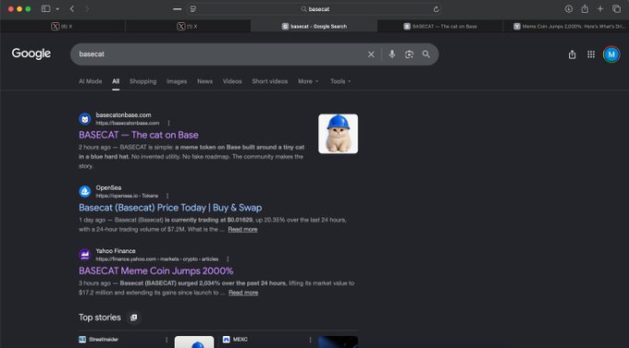Search by image with the lens icon

pos(409,54)
